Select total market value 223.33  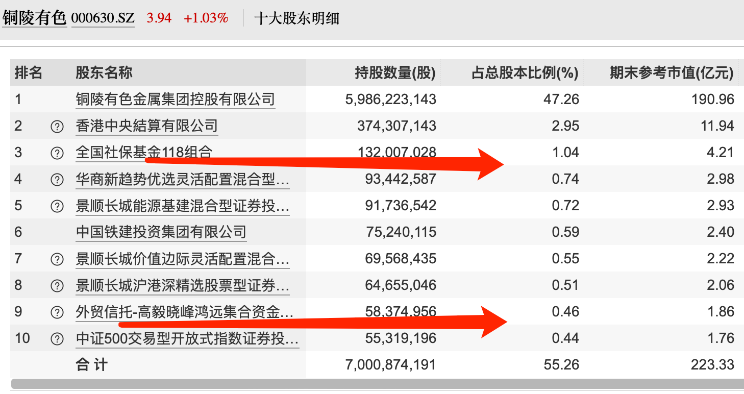pos(713,364)
